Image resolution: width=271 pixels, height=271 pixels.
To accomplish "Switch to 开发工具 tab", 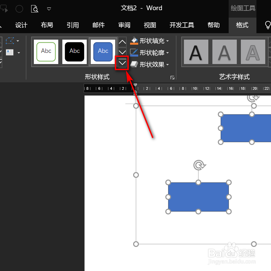I will point(182,25).
